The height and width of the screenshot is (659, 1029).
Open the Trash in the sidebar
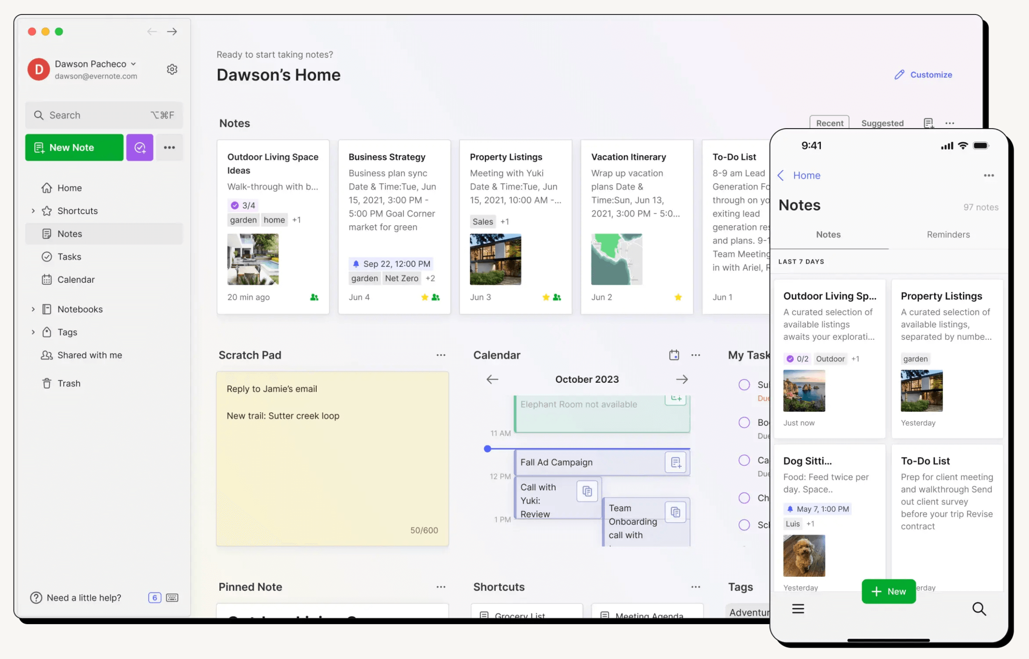coord(69,383)
